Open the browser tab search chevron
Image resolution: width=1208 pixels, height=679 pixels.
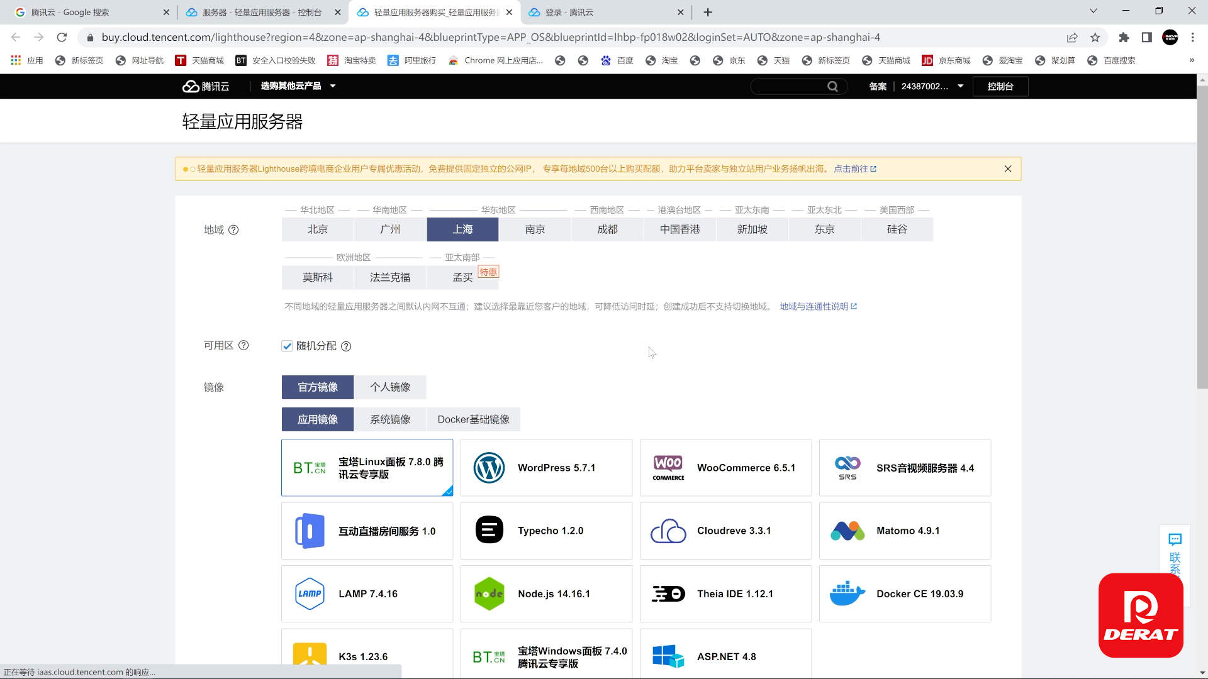1091,11
